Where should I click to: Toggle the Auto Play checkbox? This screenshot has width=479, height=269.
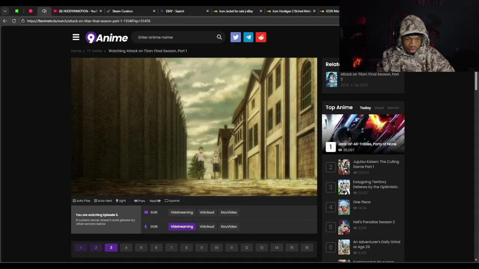[x=82, y=201]
